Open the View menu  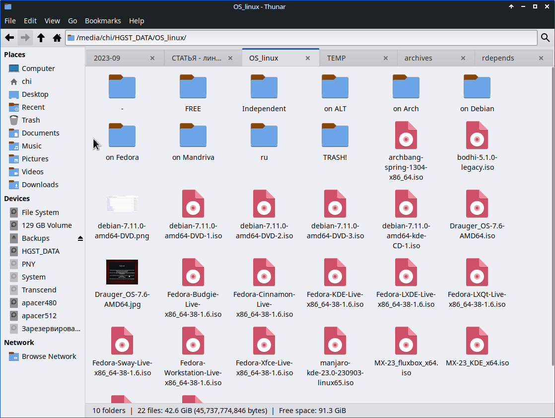tap(52, 21)
